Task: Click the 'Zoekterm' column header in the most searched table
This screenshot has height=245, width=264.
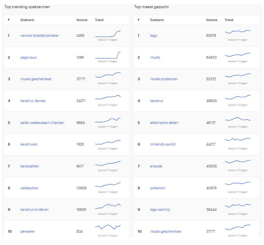Action: coord(157,20)
